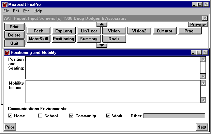211x134 pixels.
Task: Open the Goals screen
Action: 114,39
